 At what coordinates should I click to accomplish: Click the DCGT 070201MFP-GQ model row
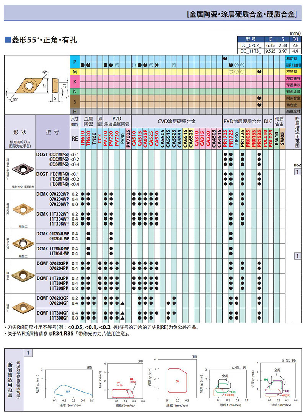(x=53, y=154)
